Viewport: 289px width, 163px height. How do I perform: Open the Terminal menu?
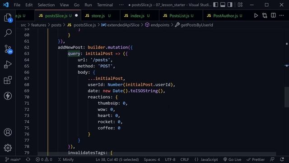coord(105,5)
